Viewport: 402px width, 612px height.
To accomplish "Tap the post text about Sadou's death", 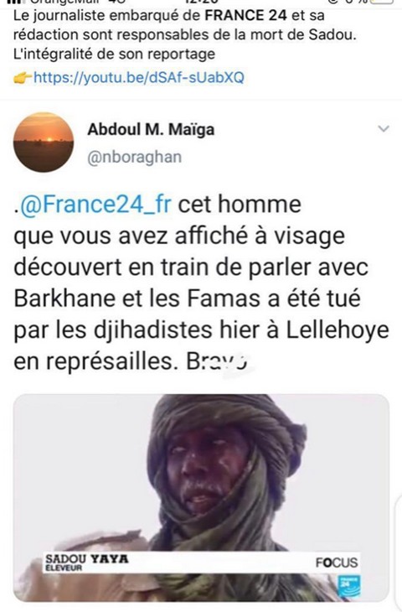I will [x=185, y=34].
